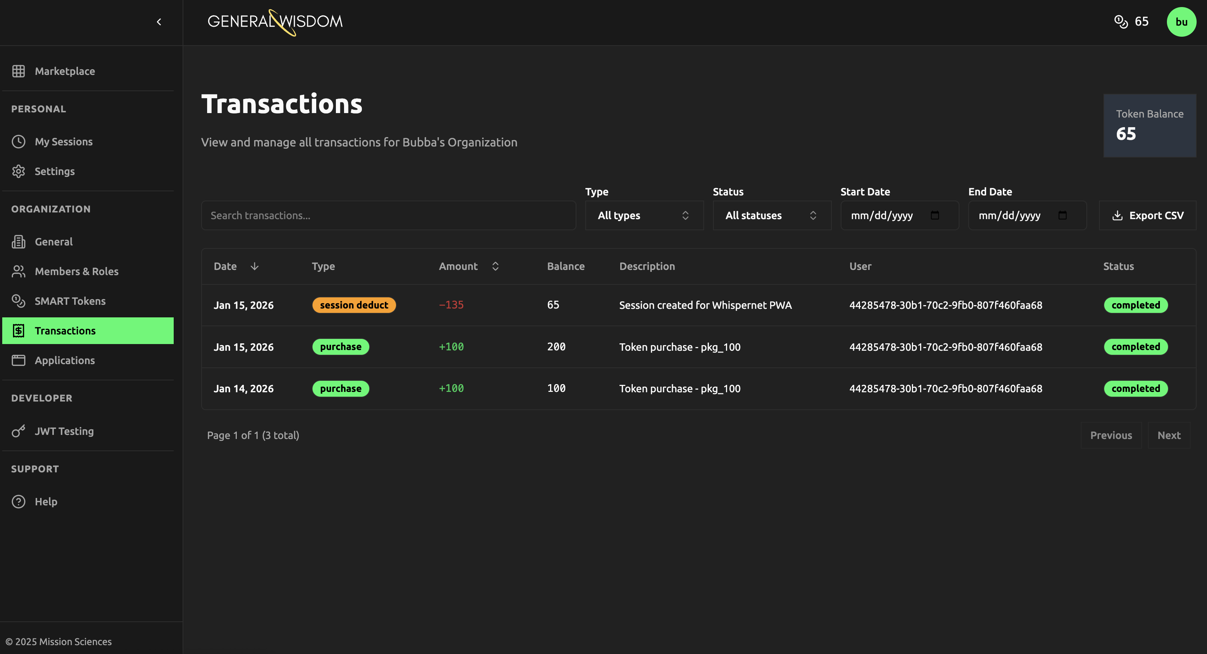The height and width of the screenshot is (654, 1207).
Task: Click the completed status in session deduct row
Action: pos(1136,305)
